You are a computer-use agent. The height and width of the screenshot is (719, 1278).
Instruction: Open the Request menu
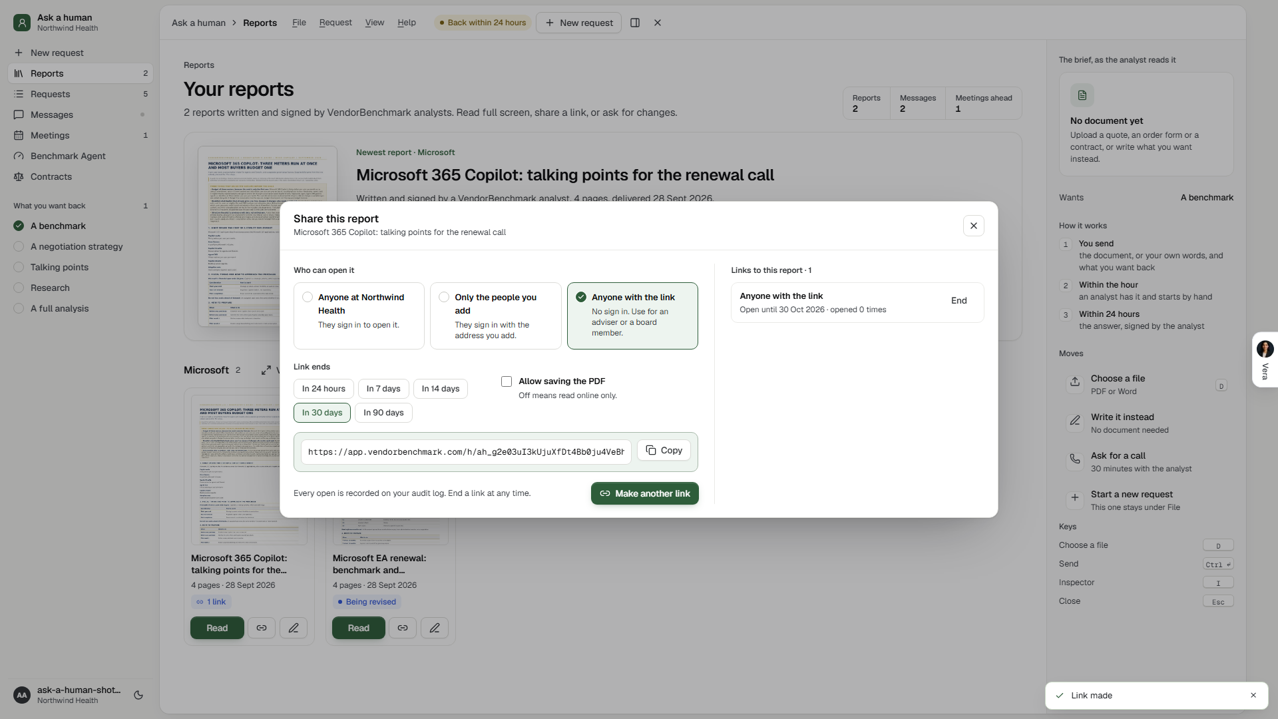(335, 23)
